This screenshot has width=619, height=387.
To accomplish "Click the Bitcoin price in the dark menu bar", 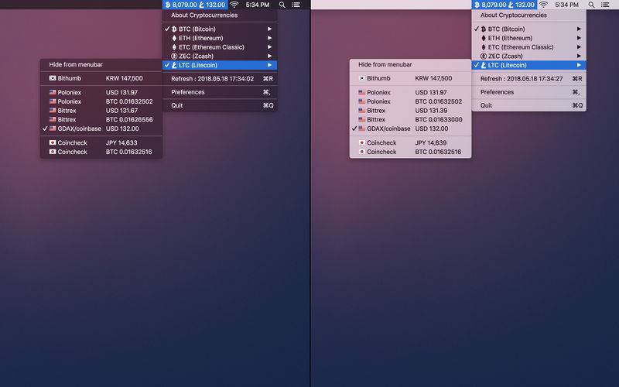I will pyautogui.click(x=181, y=5).
